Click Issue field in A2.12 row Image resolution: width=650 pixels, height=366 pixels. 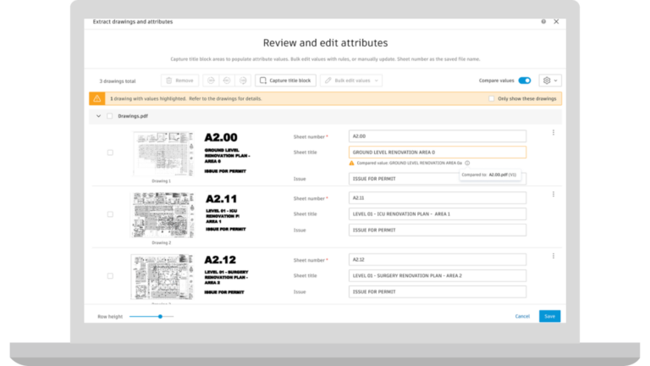pos(438,291)
